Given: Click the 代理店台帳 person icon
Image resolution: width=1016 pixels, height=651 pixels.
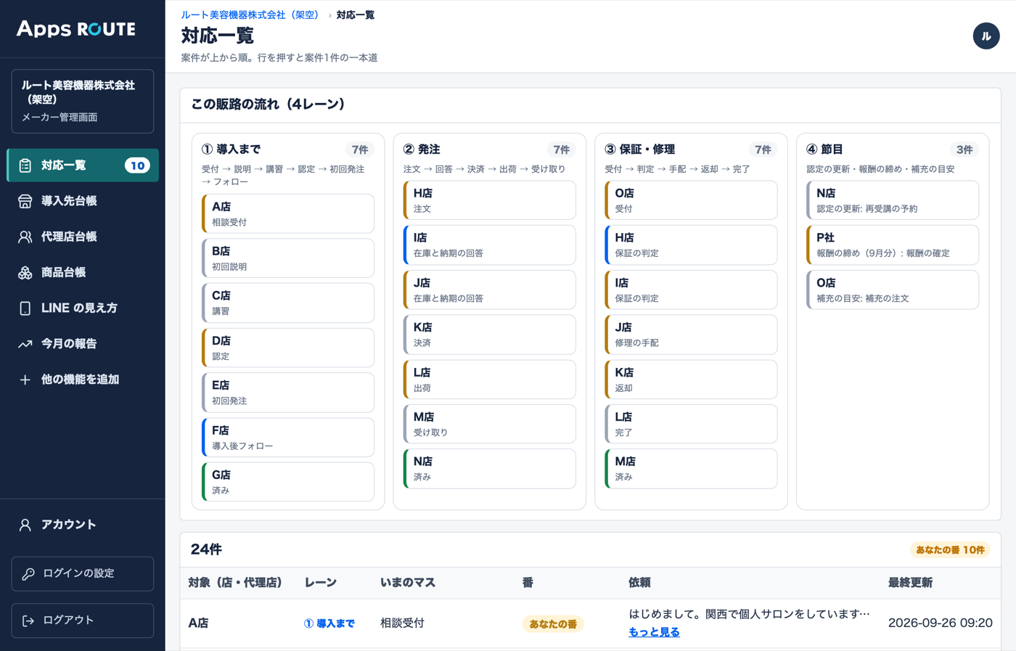Looking at the screenshot, I should (x=25, y=237).
